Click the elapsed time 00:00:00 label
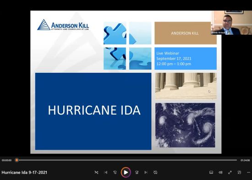 (x=6, y=160)
